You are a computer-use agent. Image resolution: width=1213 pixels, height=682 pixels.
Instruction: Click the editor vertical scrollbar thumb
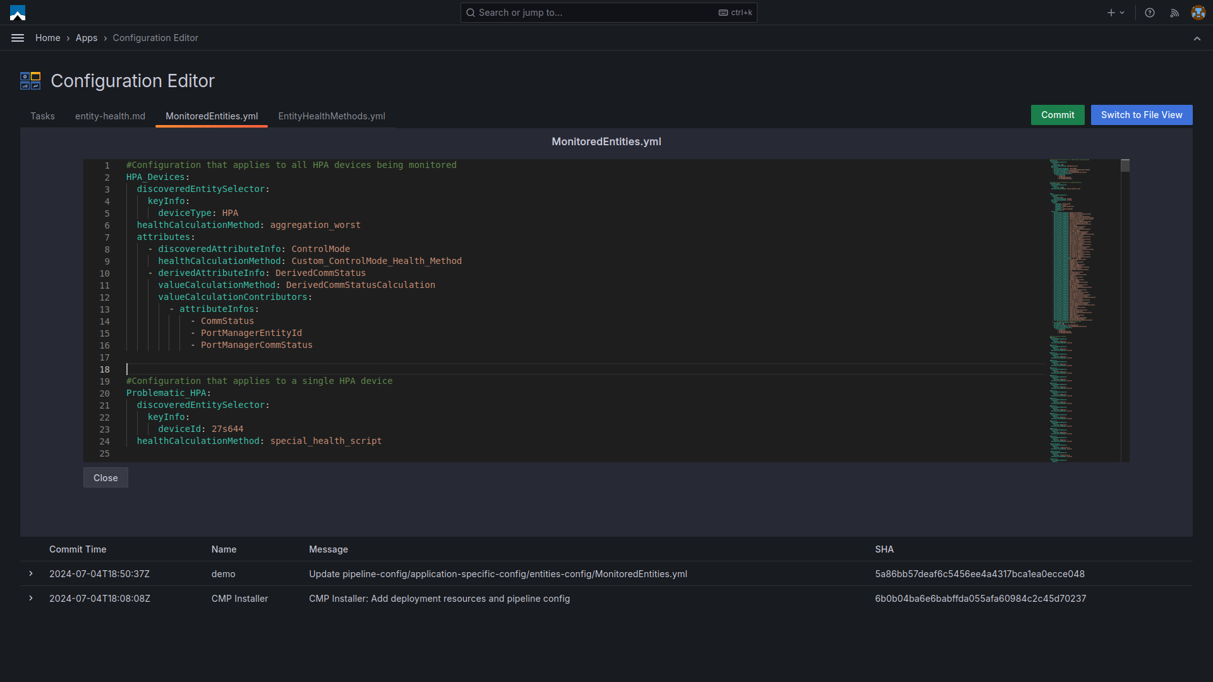[1125, 165]
